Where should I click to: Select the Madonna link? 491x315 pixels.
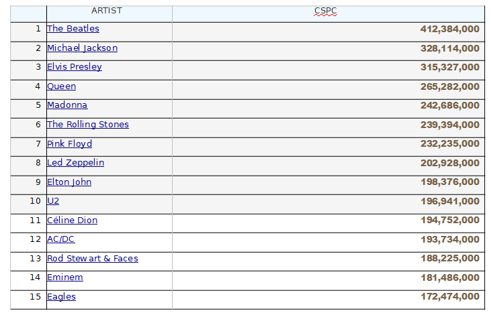click(x=67, y=105)
